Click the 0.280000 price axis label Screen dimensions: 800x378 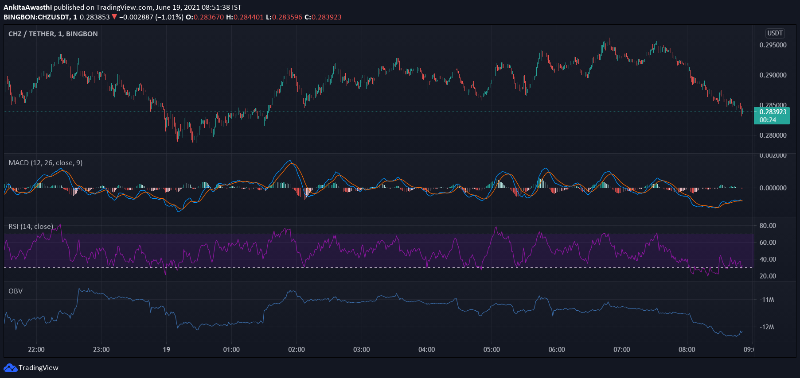click(x=773, y=135)
